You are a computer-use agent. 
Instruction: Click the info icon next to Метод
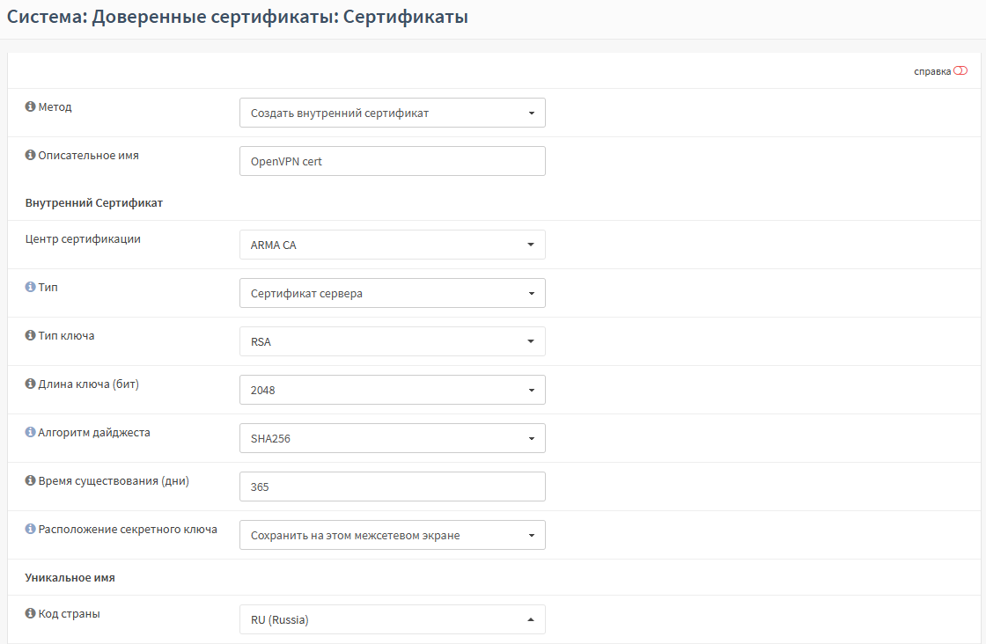(x=30, y=107)
